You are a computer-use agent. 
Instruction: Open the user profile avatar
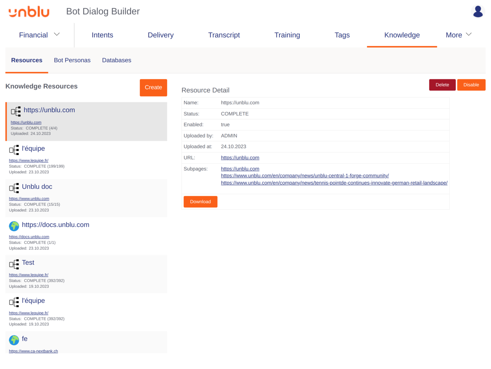pyautogui.click(x=477, y=11)
